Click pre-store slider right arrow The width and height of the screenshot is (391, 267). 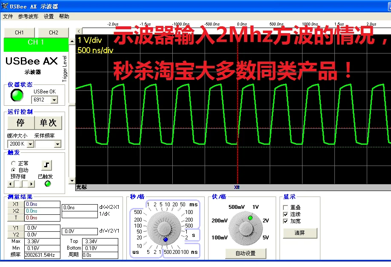[31, 184]
